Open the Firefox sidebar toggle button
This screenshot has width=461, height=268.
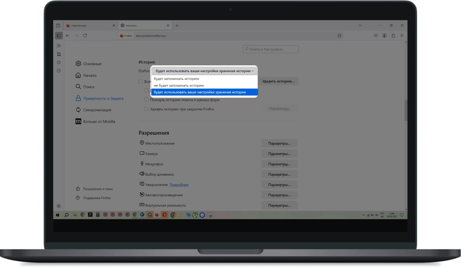click(x=58, y=36)
